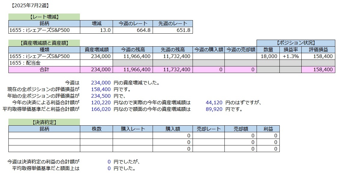Viewport: 341px width, 174px height.
Task: Click the 【資産増減額と資産額】 section header
Action: 44,43
